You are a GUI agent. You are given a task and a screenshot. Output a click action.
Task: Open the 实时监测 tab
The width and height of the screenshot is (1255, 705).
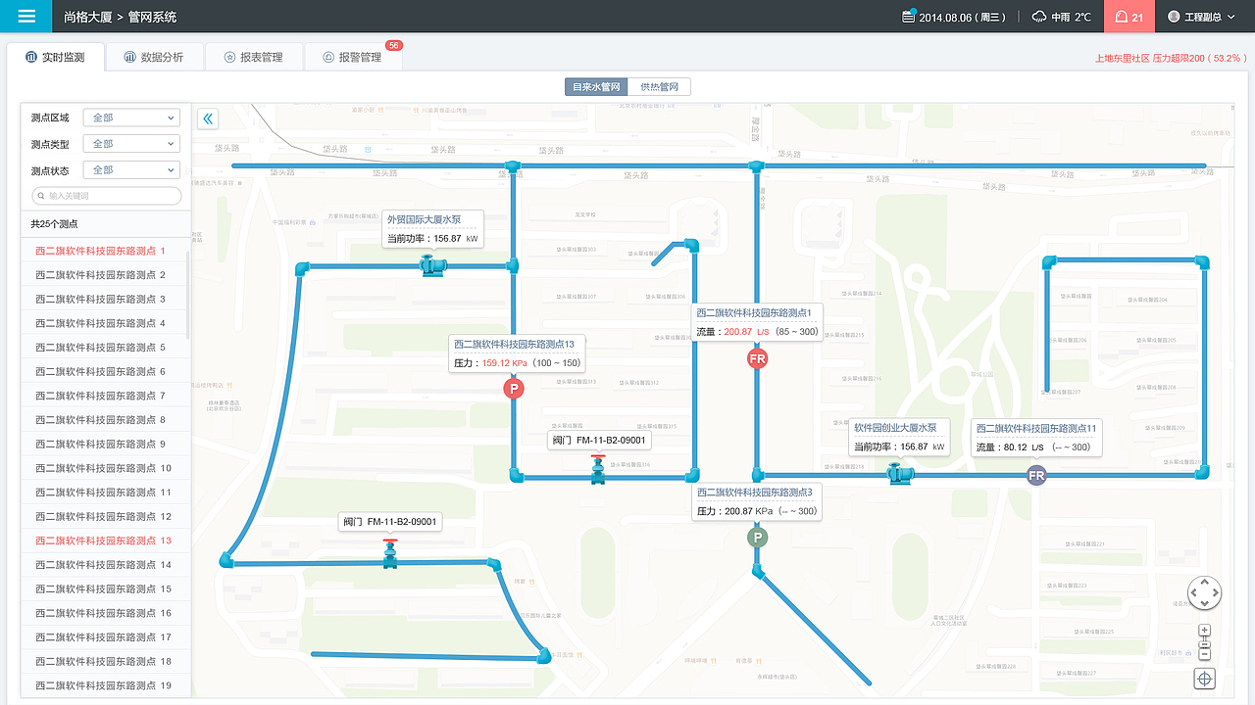[x=56, y=57]
